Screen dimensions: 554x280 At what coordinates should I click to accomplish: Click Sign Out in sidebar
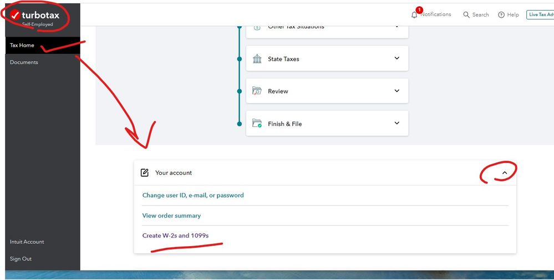pyautogui.click(x=21, y=259)
